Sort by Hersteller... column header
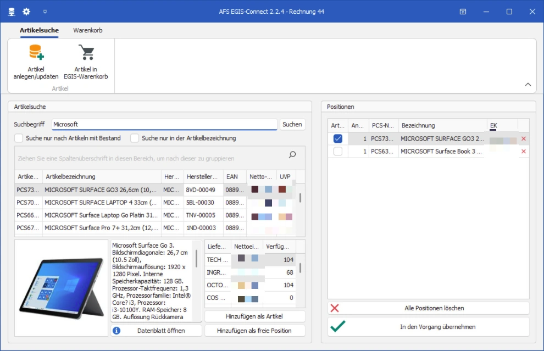 click(203, 176)
